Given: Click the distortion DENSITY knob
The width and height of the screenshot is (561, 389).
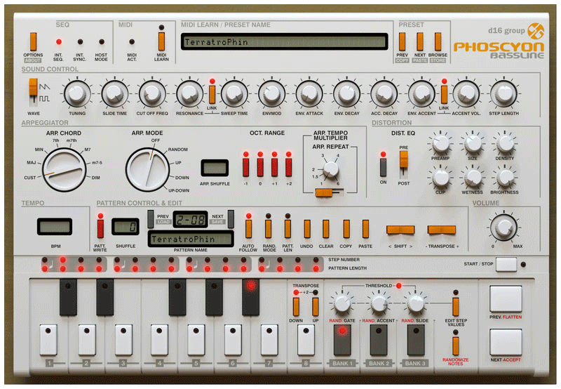Looking at the screenshot, I should tap(505, 144).
